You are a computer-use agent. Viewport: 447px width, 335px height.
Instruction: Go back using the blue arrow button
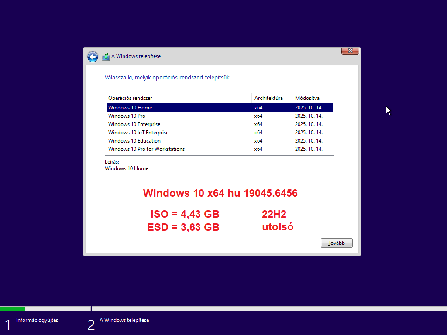[x=93, y=57]
